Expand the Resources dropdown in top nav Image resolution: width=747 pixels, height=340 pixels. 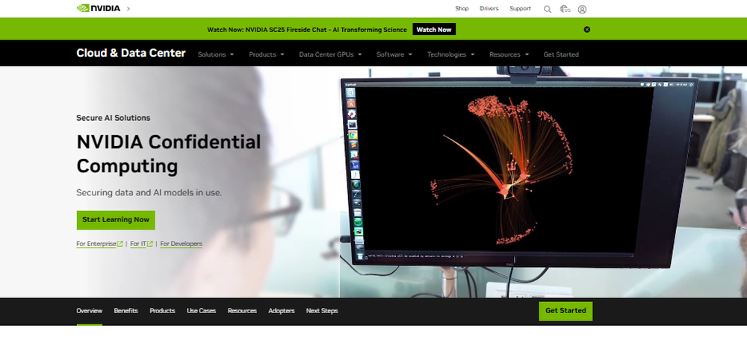(x=509, y=54)
